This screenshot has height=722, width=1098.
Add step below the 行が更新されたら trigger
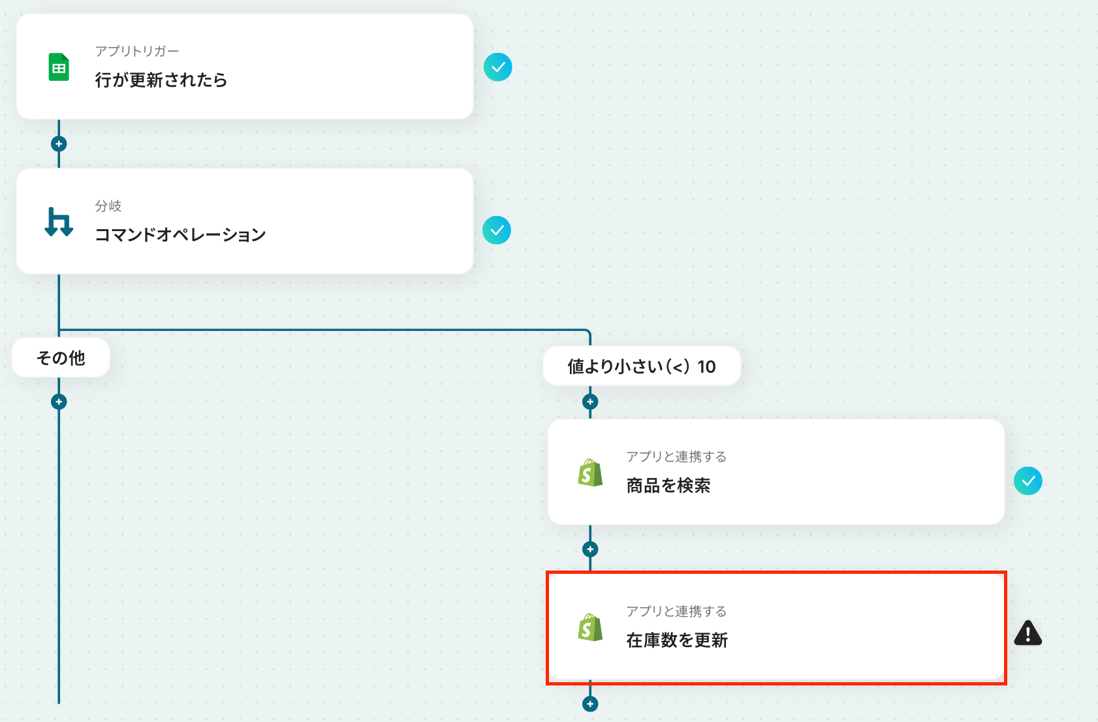coord(59,144)
